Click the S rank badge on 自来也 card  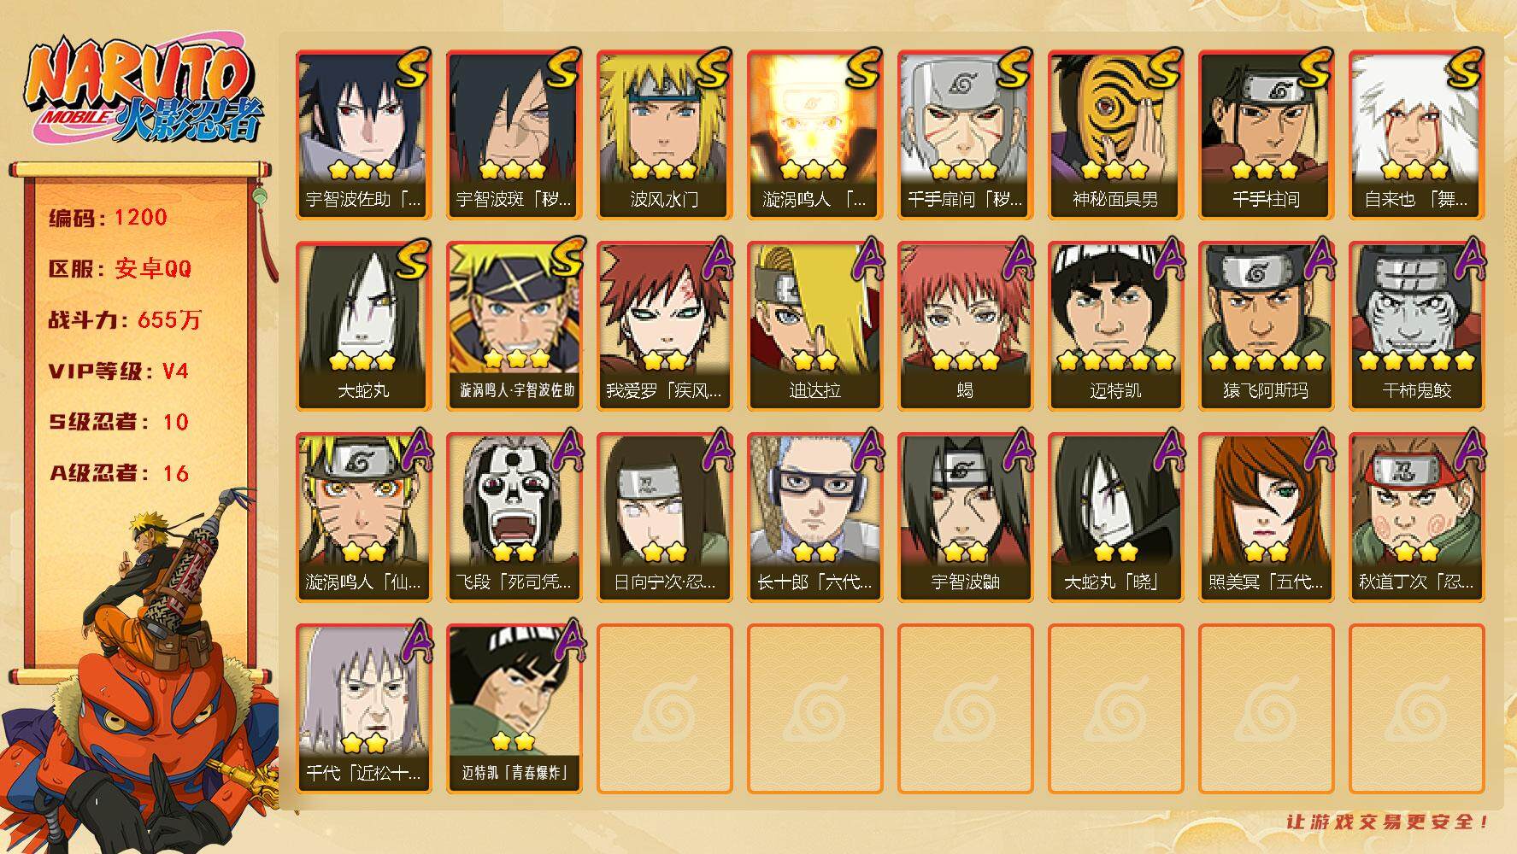click(1461, 68)
